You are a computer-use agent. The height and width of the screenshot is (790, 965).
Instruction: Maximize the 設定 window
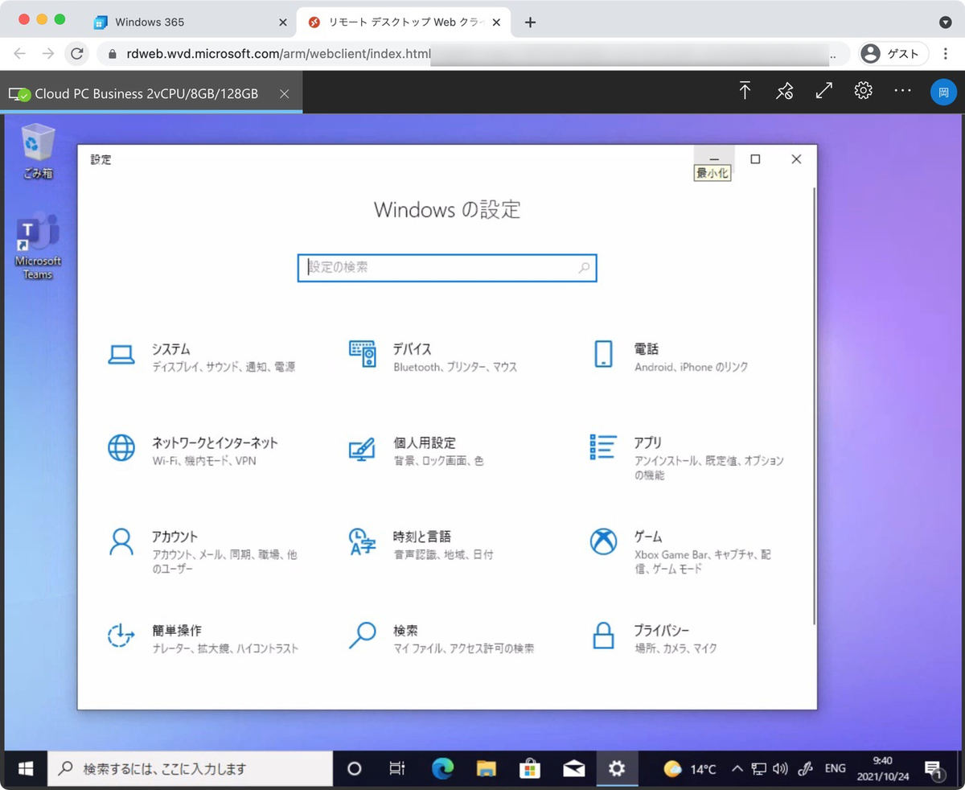point(755,159)
